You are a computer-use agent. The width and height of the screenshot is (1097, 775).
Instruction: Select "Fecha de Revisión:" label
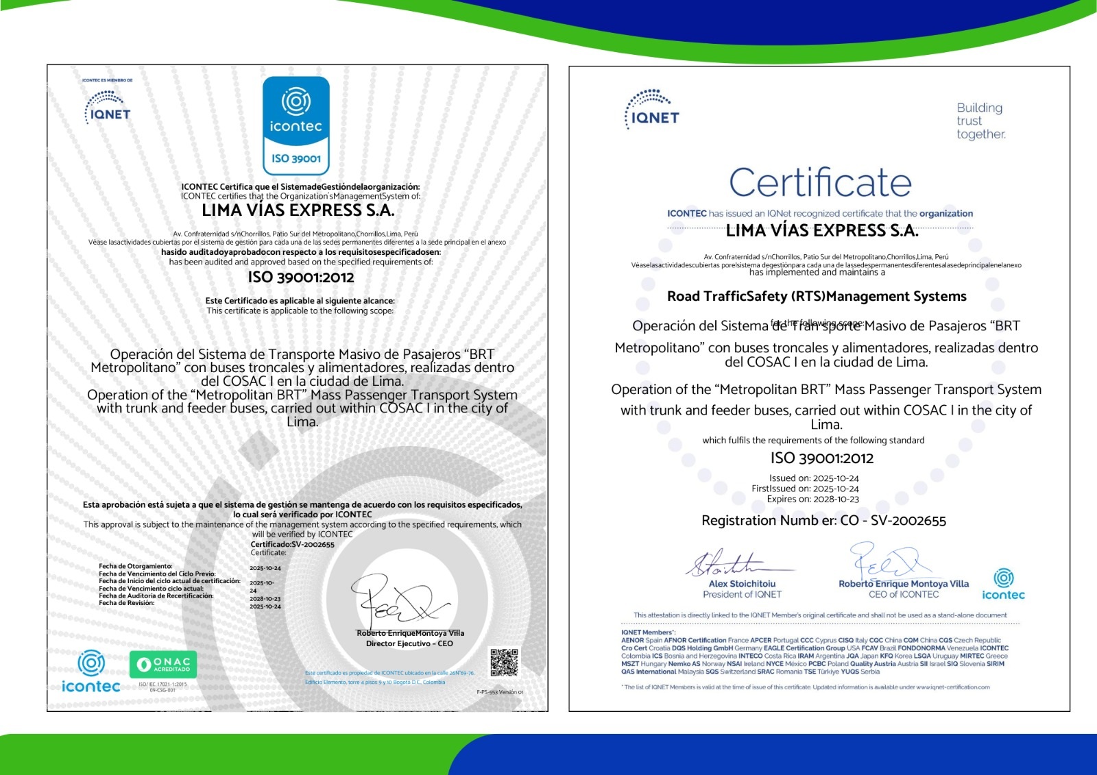point(127,603)
